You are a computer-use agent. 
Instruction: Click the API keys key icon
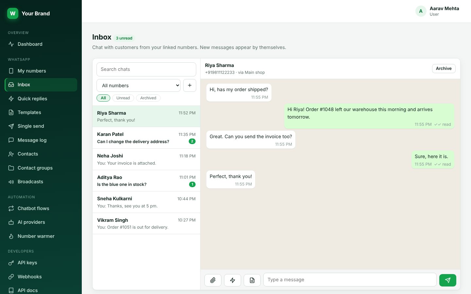click(x=11, y=263)
